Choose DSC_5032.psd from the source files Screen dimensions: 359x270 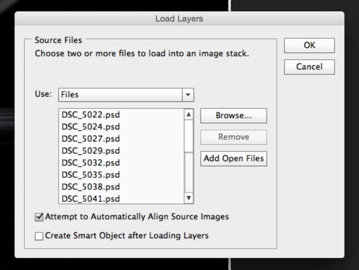coord(91,163)
